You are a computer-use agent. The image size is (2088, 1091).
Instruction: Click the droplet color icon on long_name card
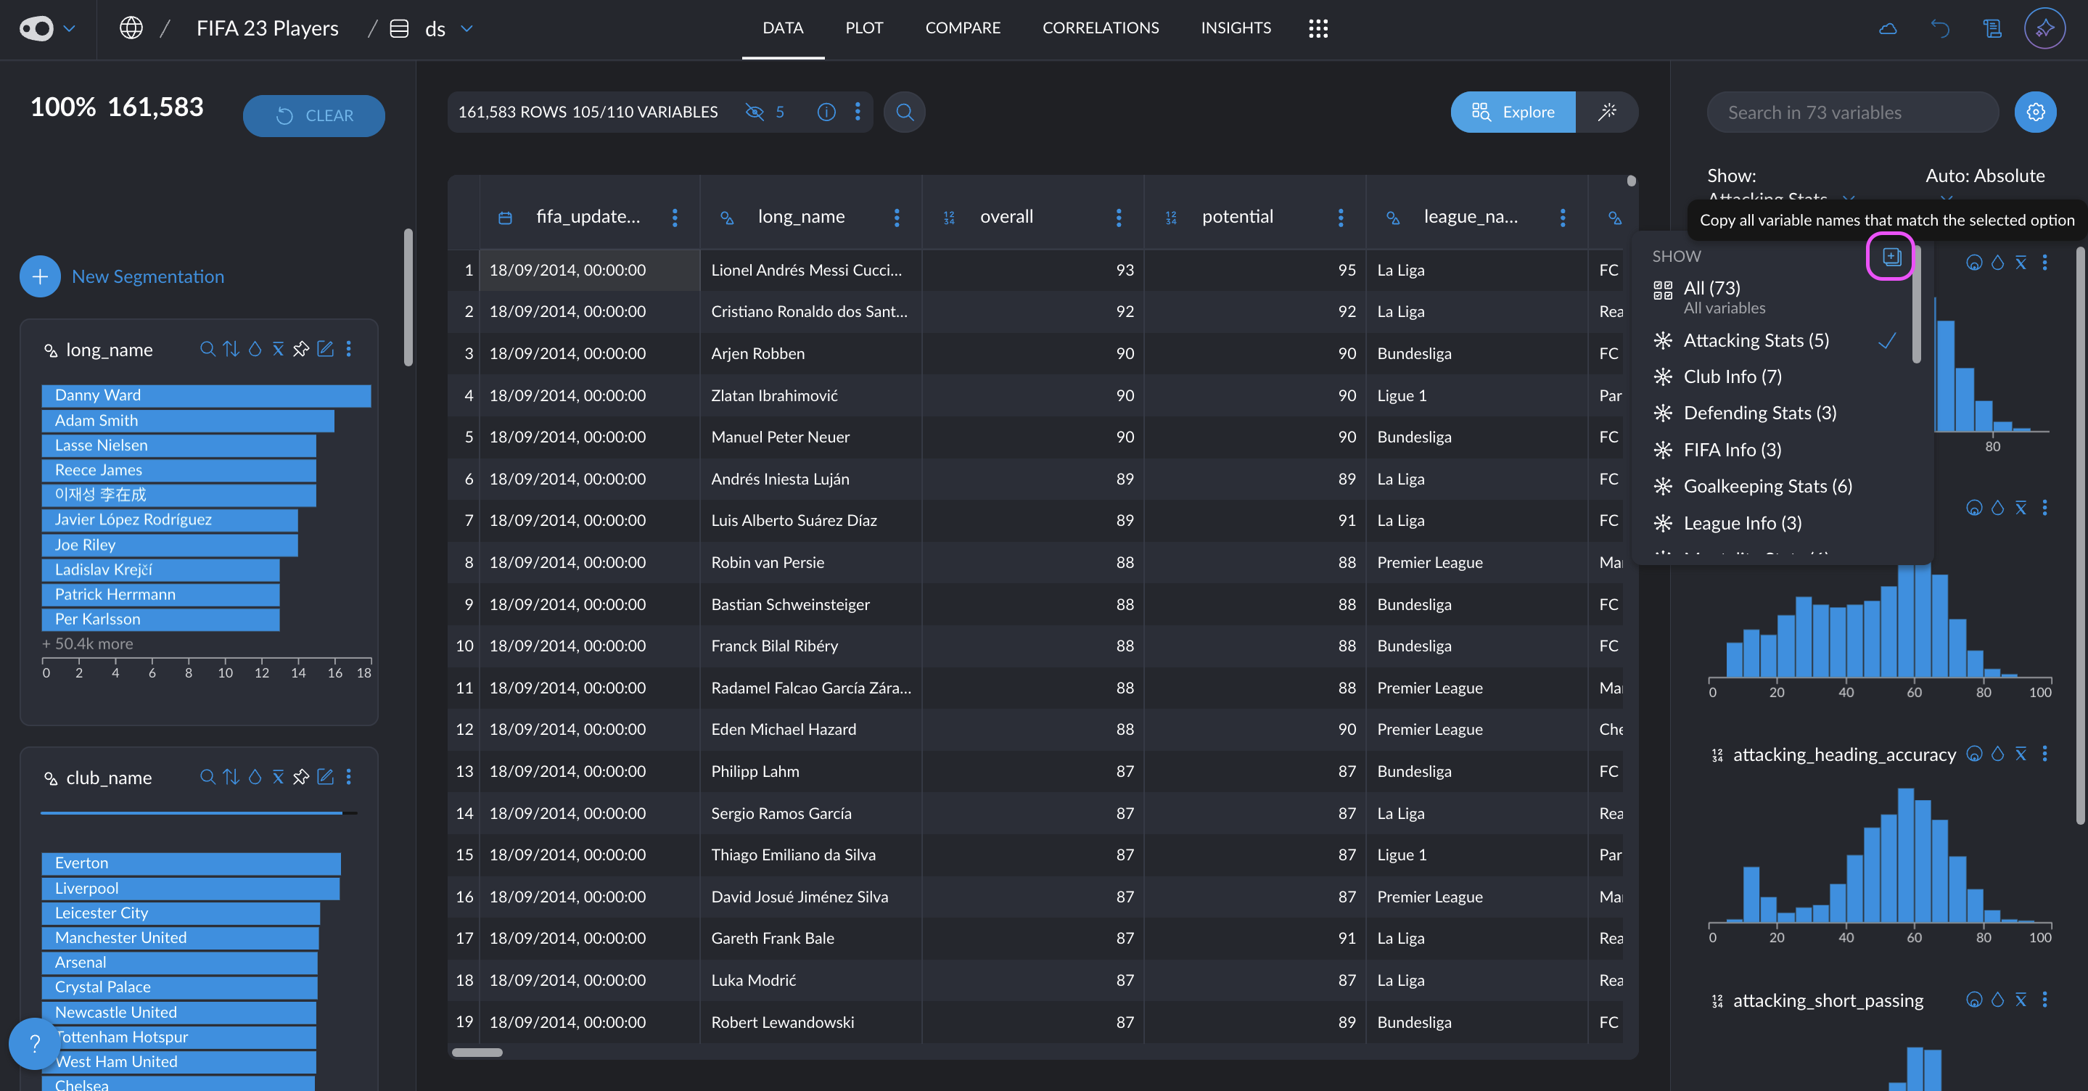pyautogui.click(x=255, y=350)
